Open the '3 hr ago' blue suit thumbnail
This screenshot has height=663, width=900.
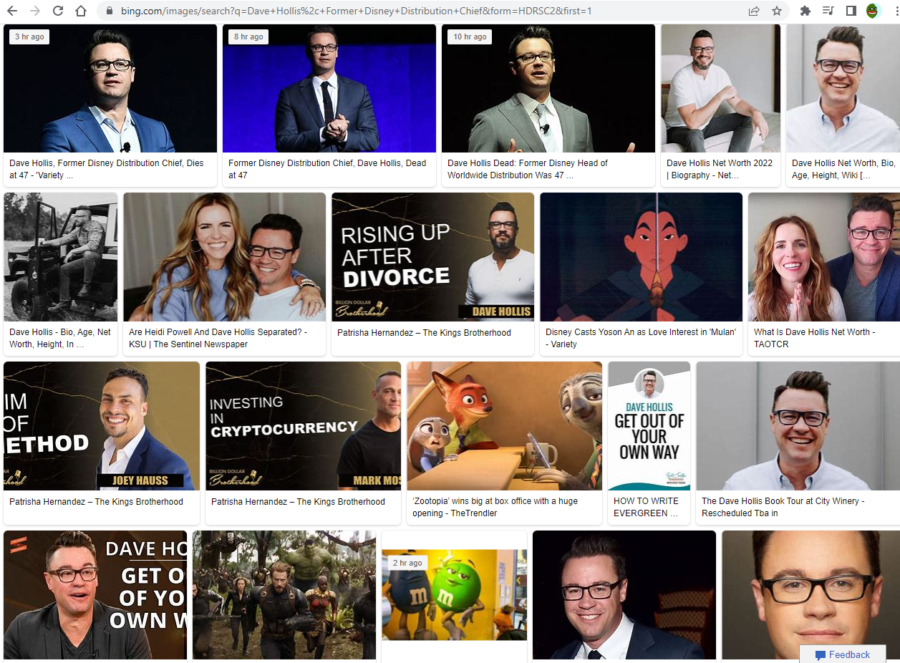click(x=110, y=88)
